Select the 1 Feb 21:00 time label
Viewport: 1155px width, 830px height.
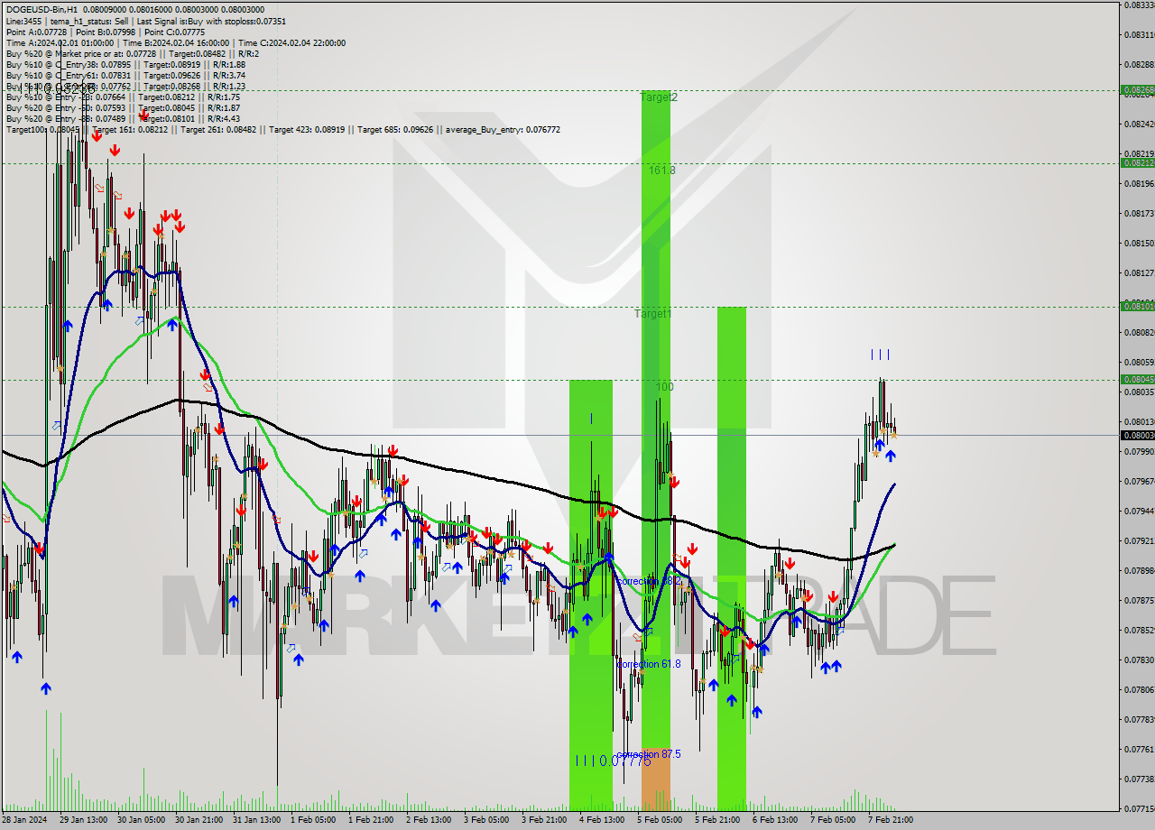pyautogui.click(x=371, y=820)
